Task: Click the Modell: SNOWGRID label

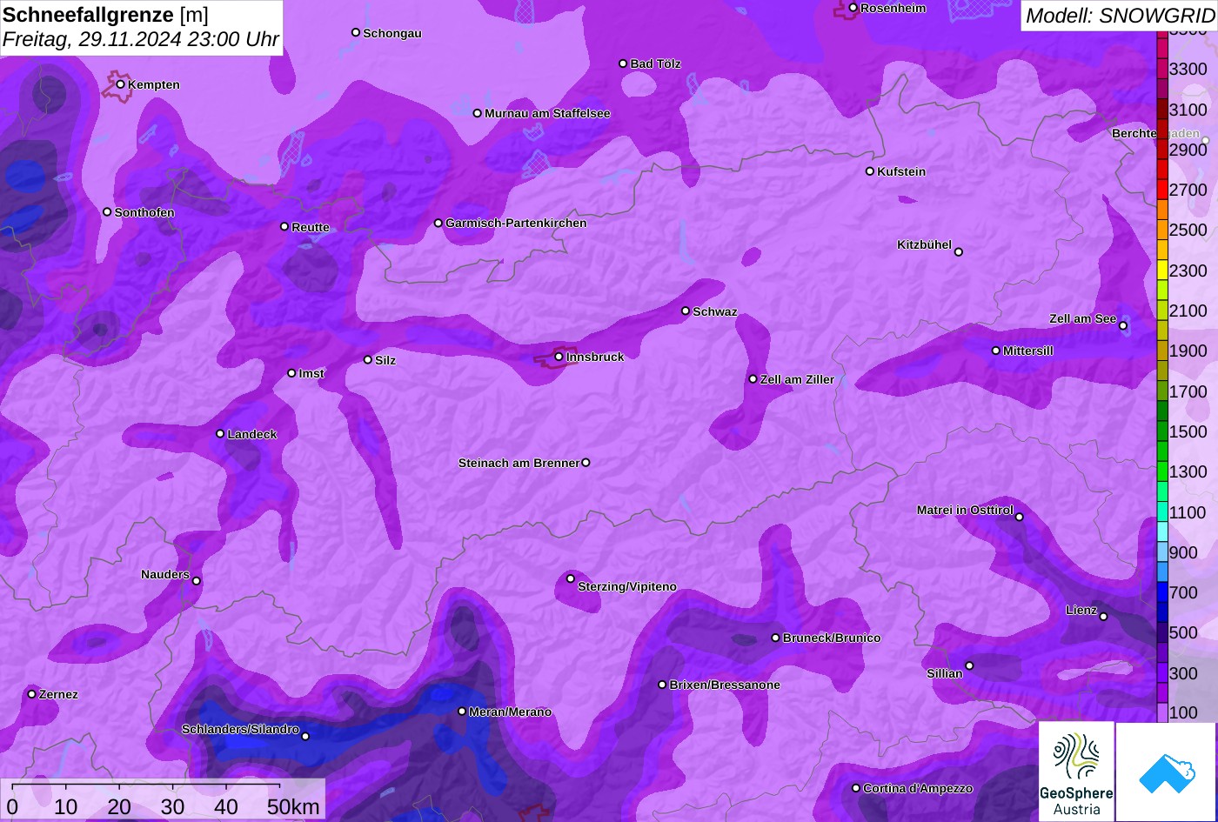Action: coord(1119,15)
